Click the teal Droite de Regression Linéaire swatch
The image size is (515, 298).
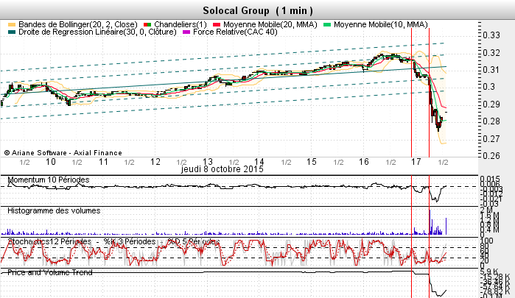pos(12,32)
